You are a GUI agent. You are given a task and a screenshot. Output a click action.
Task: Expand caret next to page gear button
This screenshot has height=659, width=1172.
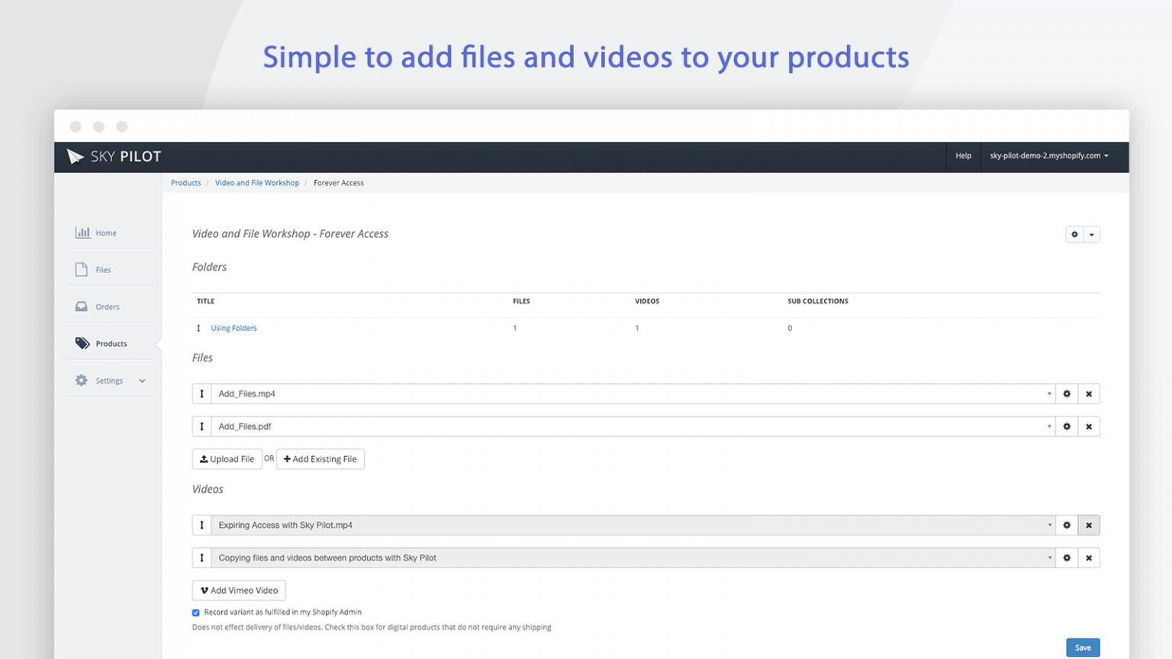click(1092, 234)
